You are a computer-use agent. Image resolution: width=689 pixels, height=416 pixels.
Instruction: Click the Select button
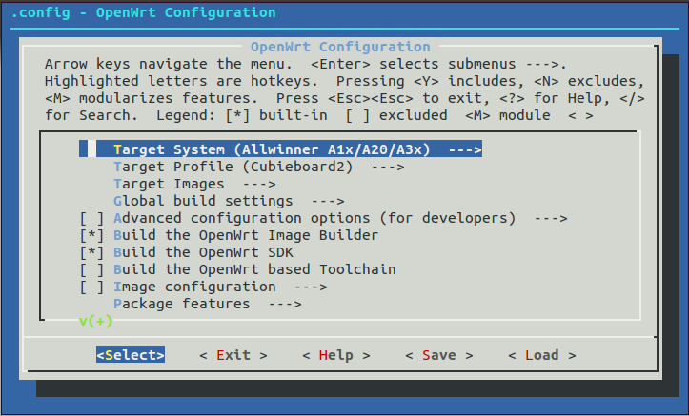point(131,354)
